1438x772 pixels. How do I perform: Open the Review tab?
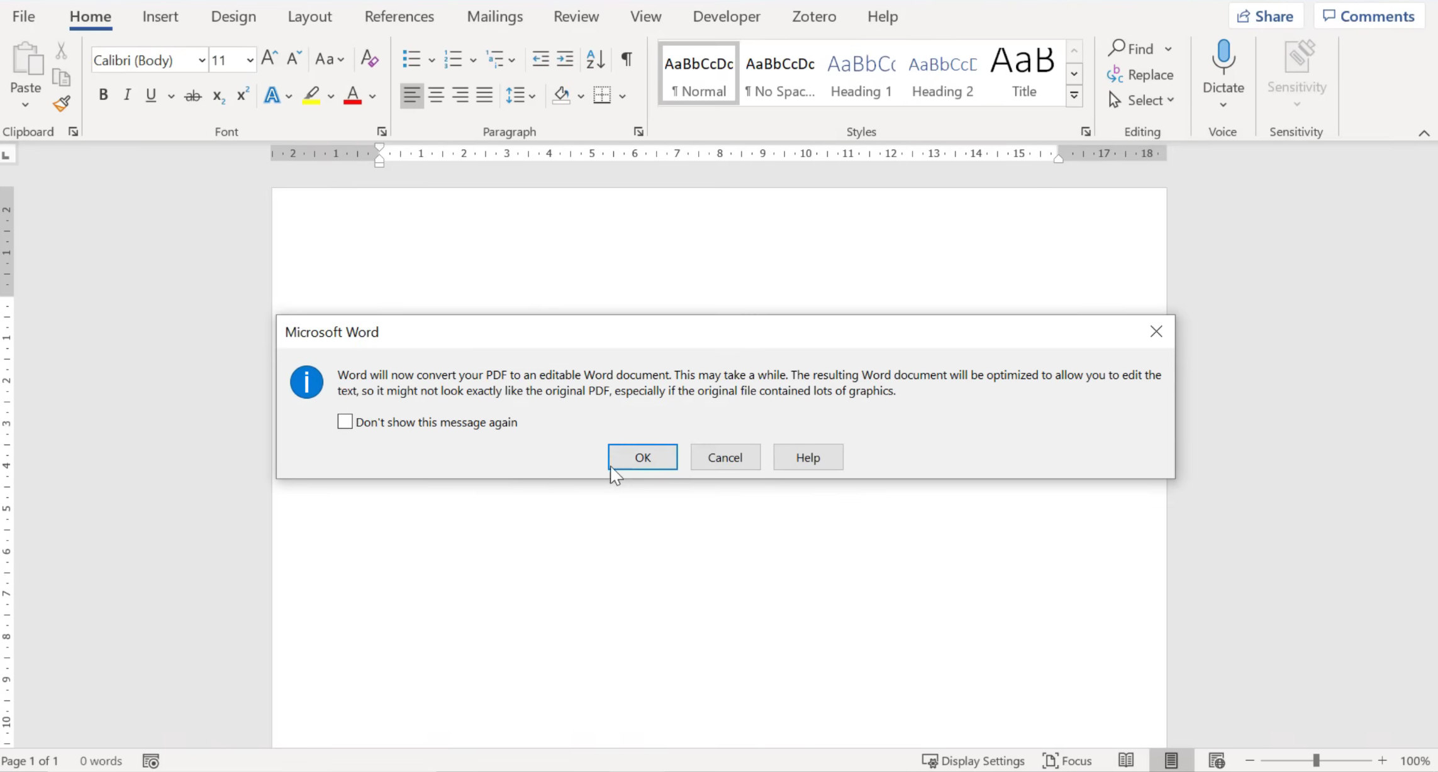(576, 16)
